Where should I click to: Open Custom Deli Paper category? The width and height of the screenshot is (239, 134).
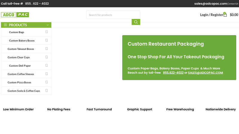[x=20, y=66]
